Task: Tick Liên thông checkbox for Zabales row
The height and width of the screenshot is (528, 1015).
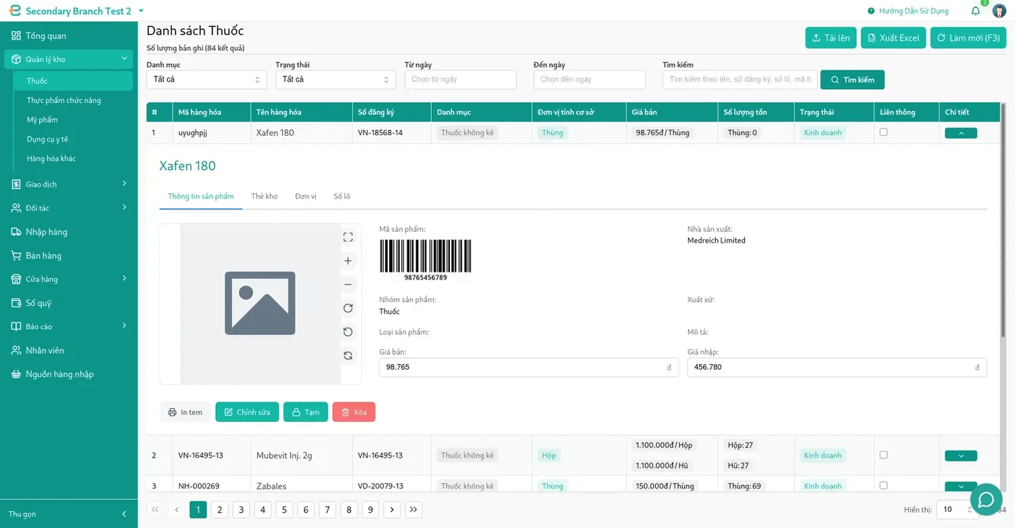Action: coord(883,485)
